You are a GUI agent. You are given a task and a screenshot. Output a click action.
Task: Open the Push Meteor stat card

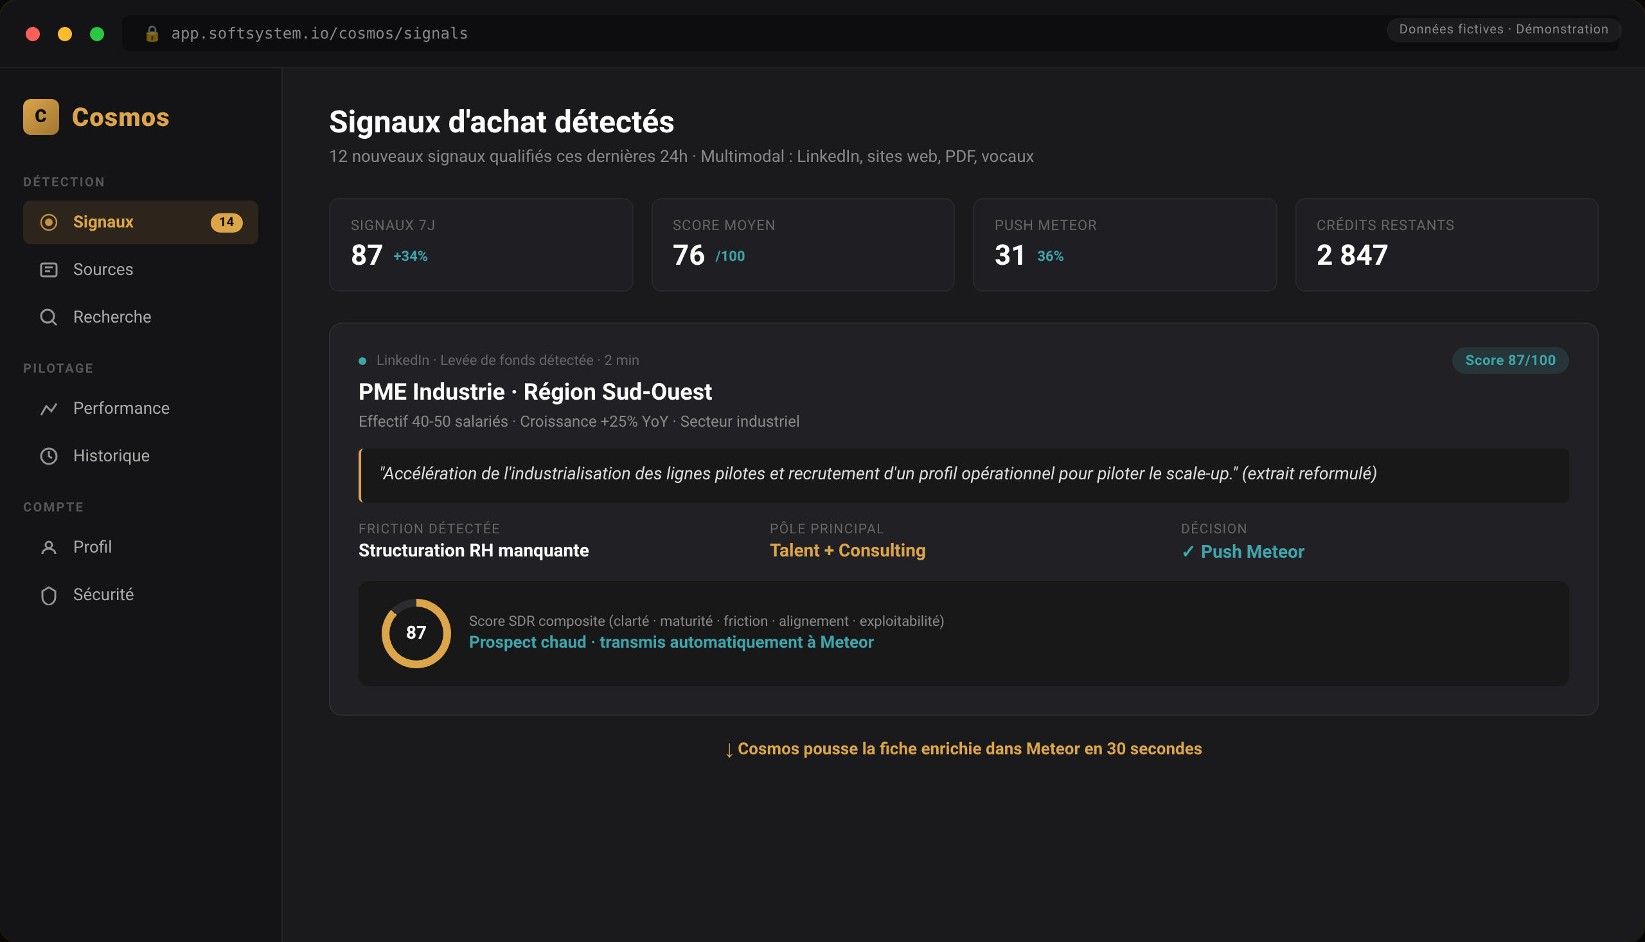(x=1125, y=245)
